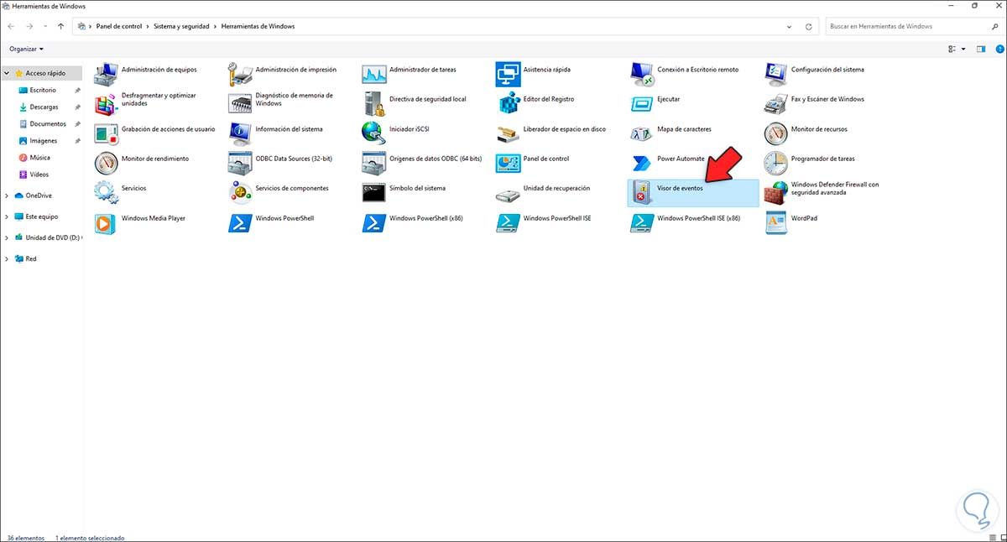The width and height of the screenshot is (1007, 542).
Task: Collapse the Acceso rápido tree node
Action: [x=8, y=73]
